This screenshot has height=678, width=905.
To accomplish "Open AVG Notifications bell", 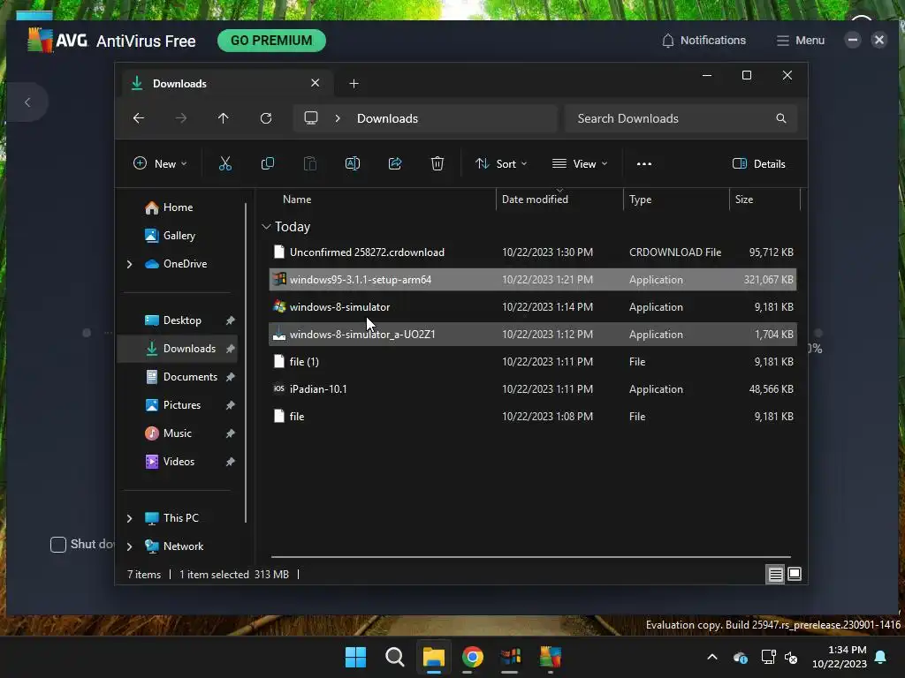I will point(703,41).
